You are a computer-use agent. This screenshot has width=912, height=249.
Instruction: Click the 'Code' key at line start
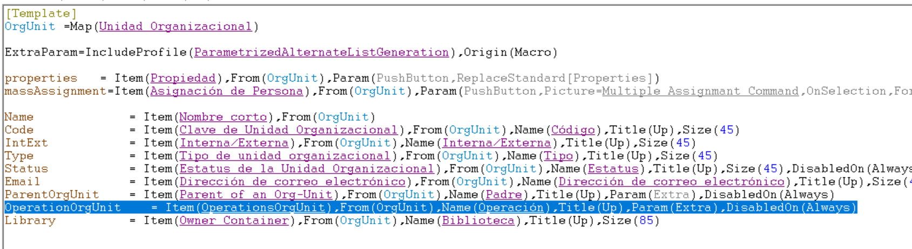click(x=19, y=130)
